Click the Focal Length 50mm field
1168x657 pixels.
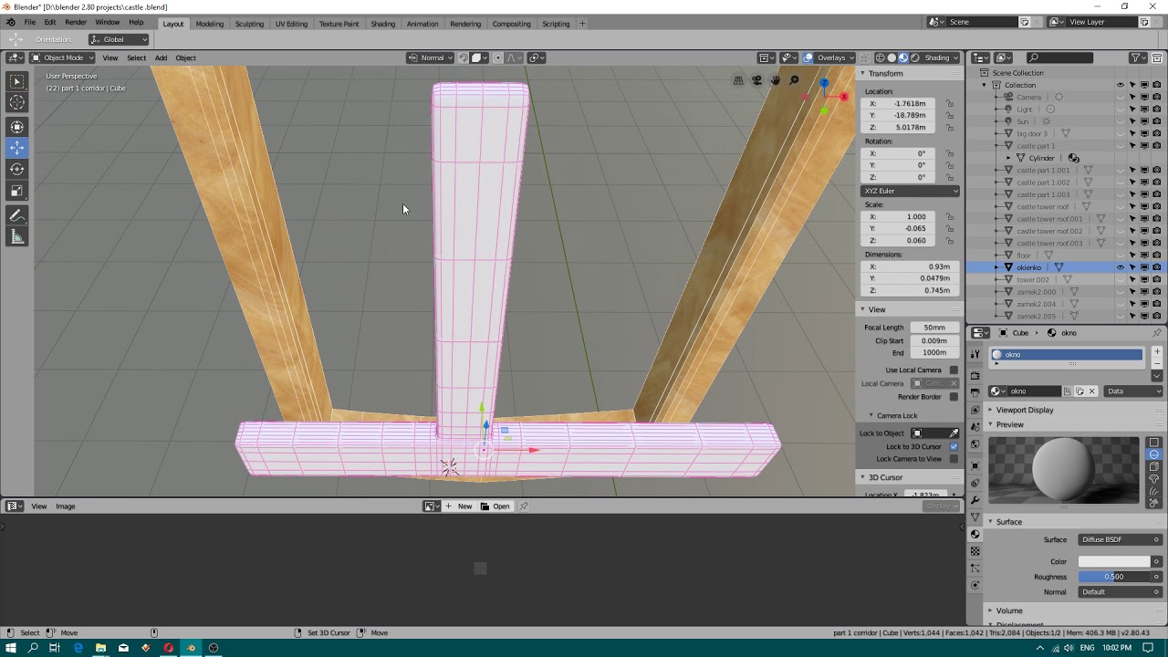coord(934,328)
